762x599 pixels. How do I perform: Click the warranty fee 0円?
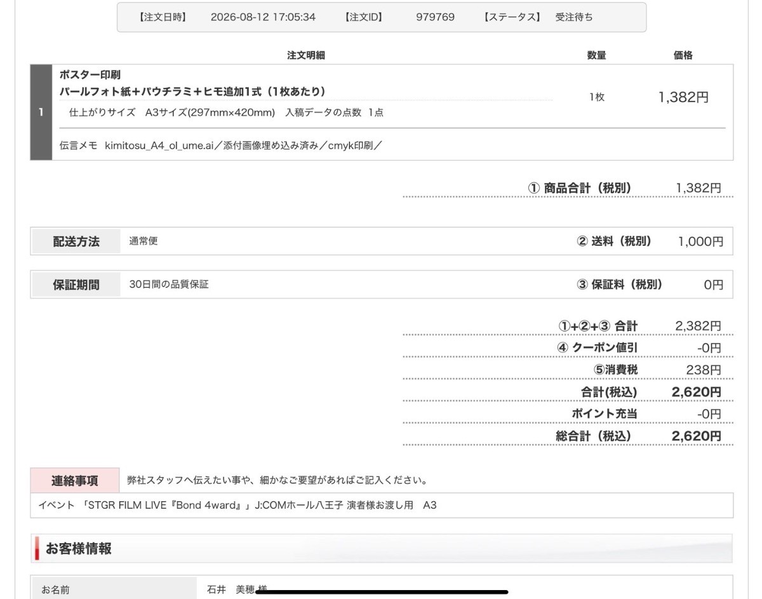coord(713,285)
